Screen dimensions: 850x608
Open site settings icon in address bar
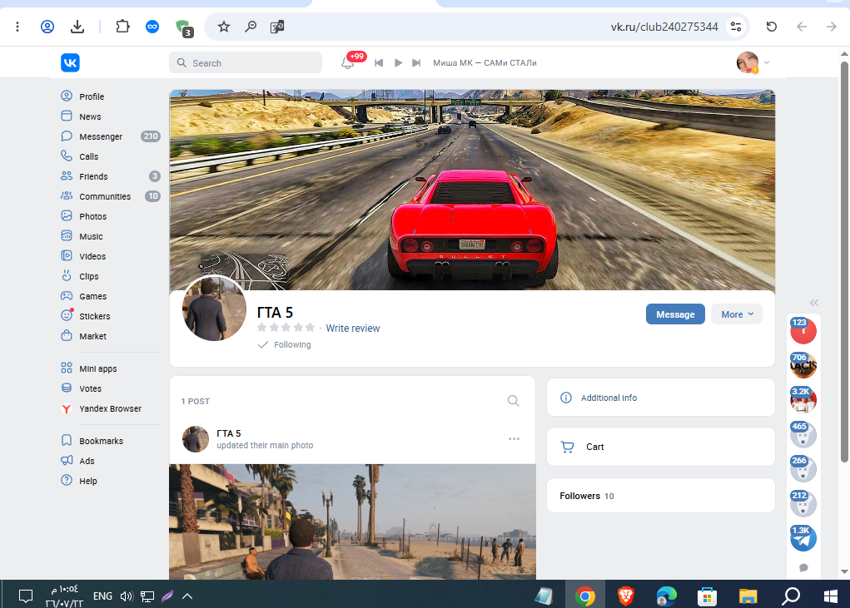pyautogui.click(x=736, y=27)
